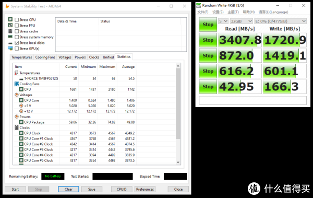Image resolution: width=313 pixels, height=198 pixels.
Task: Click the Voltages group icon
Action: (17, 95)
